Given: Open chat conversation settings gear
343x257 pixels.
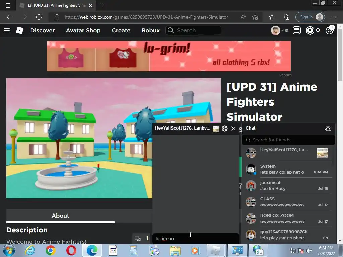Looking at the screenshot, I should click(225, 128).
